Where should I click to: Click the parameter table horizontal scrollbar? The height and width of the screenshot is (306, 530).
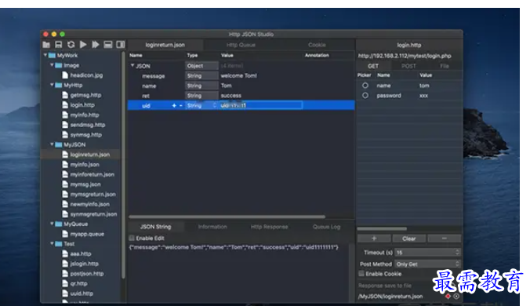point(382,228)
